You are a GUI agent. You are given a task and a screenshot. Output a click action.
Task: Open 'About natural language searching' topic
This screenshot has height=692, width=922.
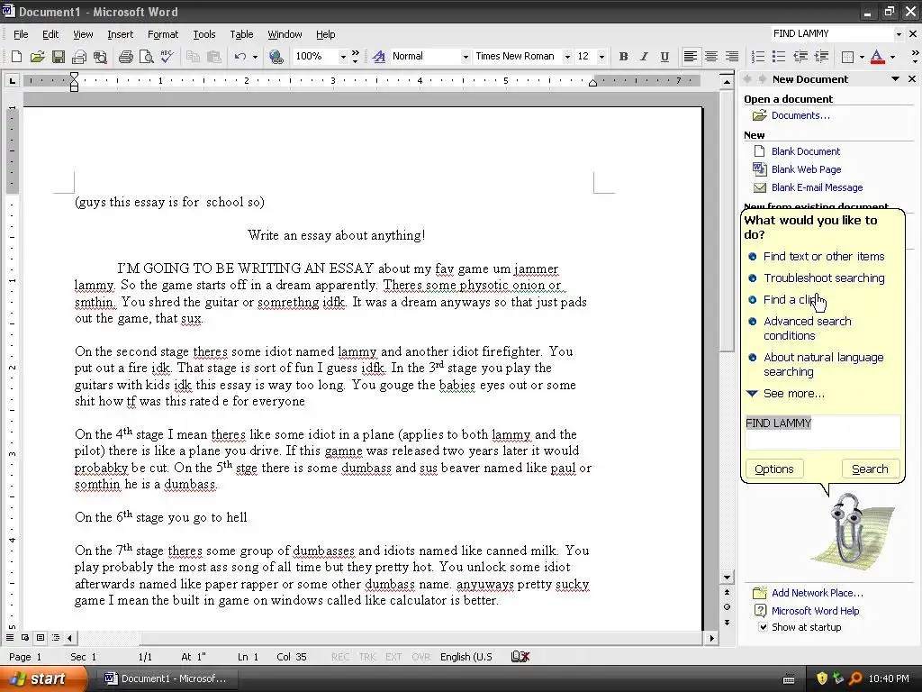[x=823, y=364]
